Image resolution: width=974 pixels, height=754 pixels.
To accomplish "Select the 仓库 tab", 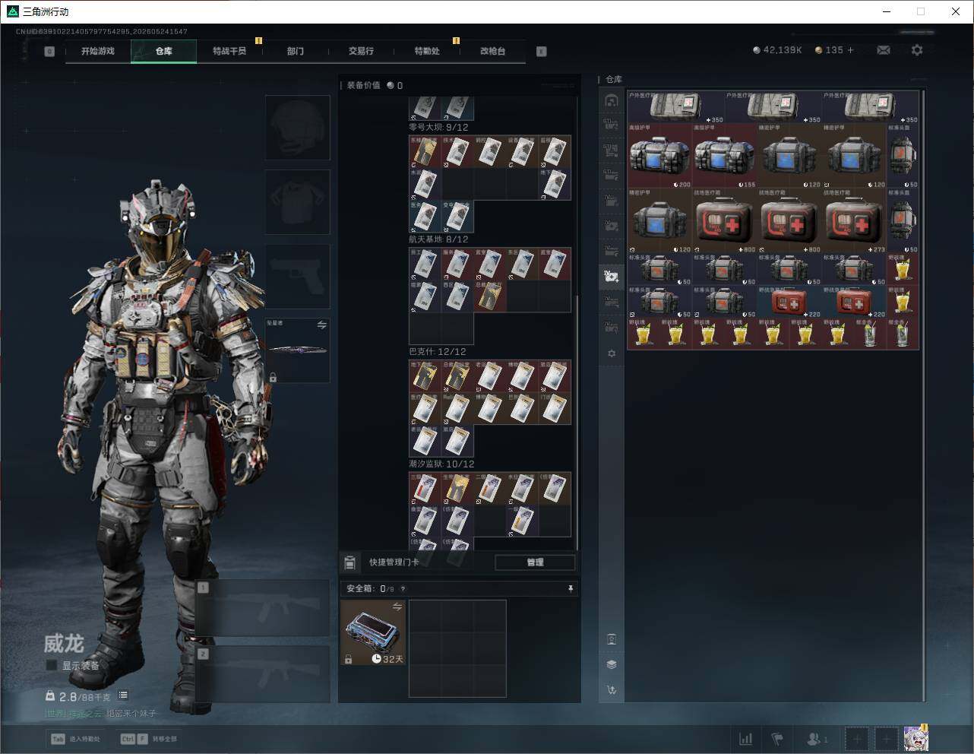I will [163, 51].
